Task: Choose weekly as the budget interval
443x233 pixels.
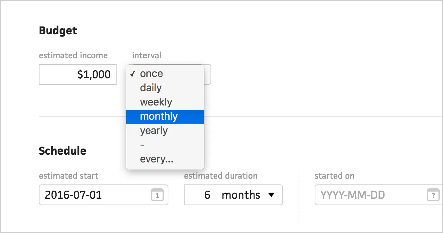Action: pos(156,102)
